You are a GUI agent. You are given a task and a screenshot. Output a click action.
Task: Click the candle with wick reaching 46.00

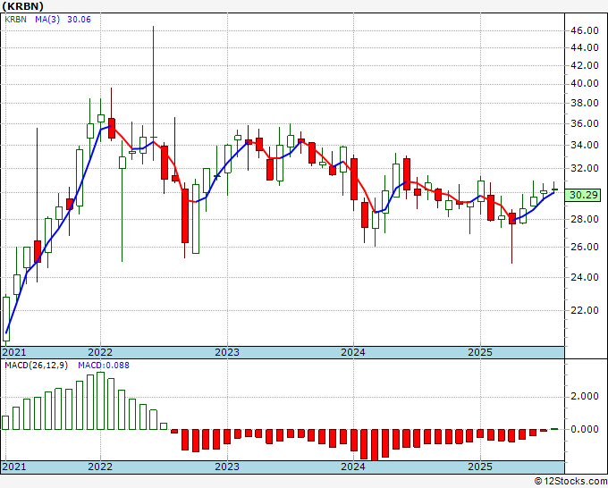tap(154, 93)
